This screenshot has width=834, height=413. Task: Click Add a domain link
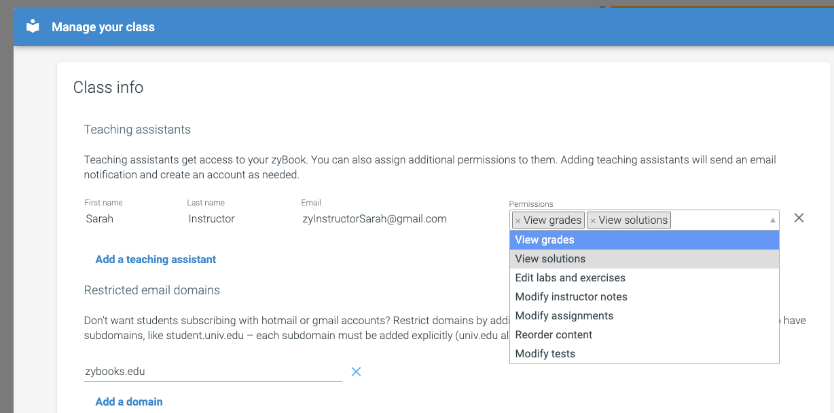pos(129,402)
